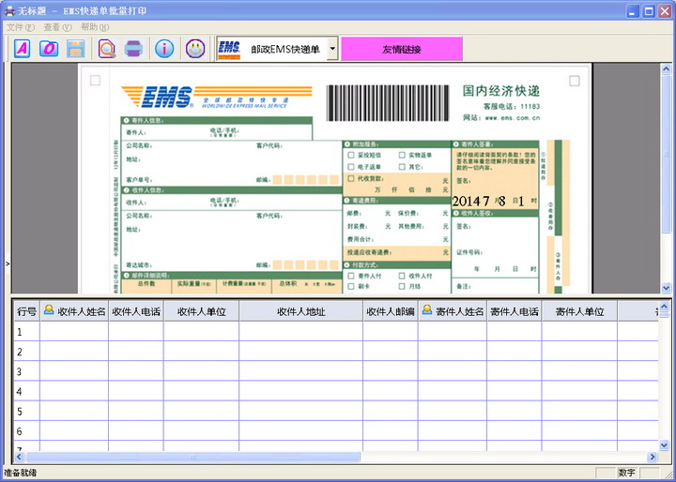Open the 邮政EMS快递单 template dropdown arrow
Screen dimensions: 676x482
[x=332, y=49]
